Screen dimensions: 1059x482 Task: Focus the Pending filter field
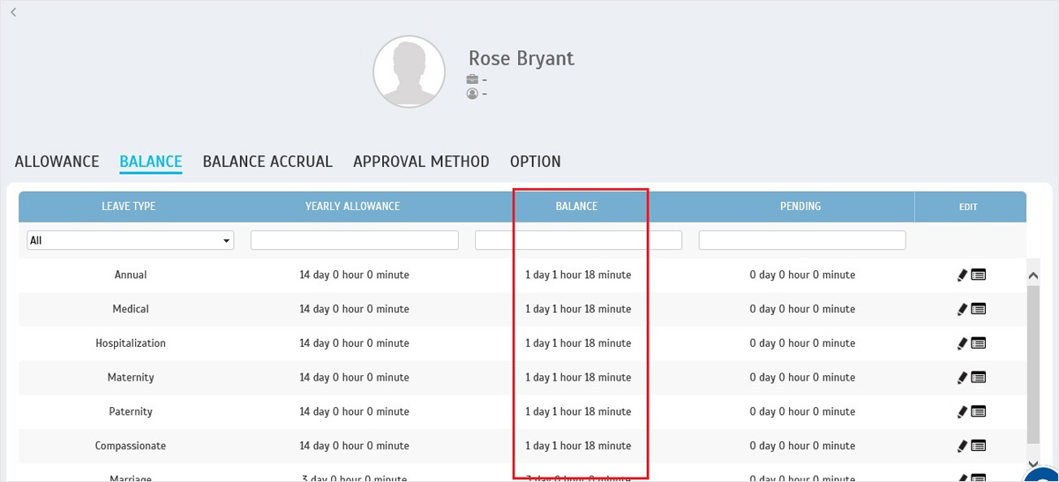(x=802, y=240)
